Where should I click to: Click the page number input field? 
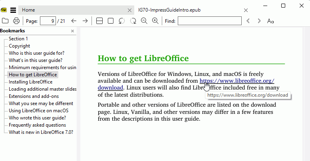48,21
